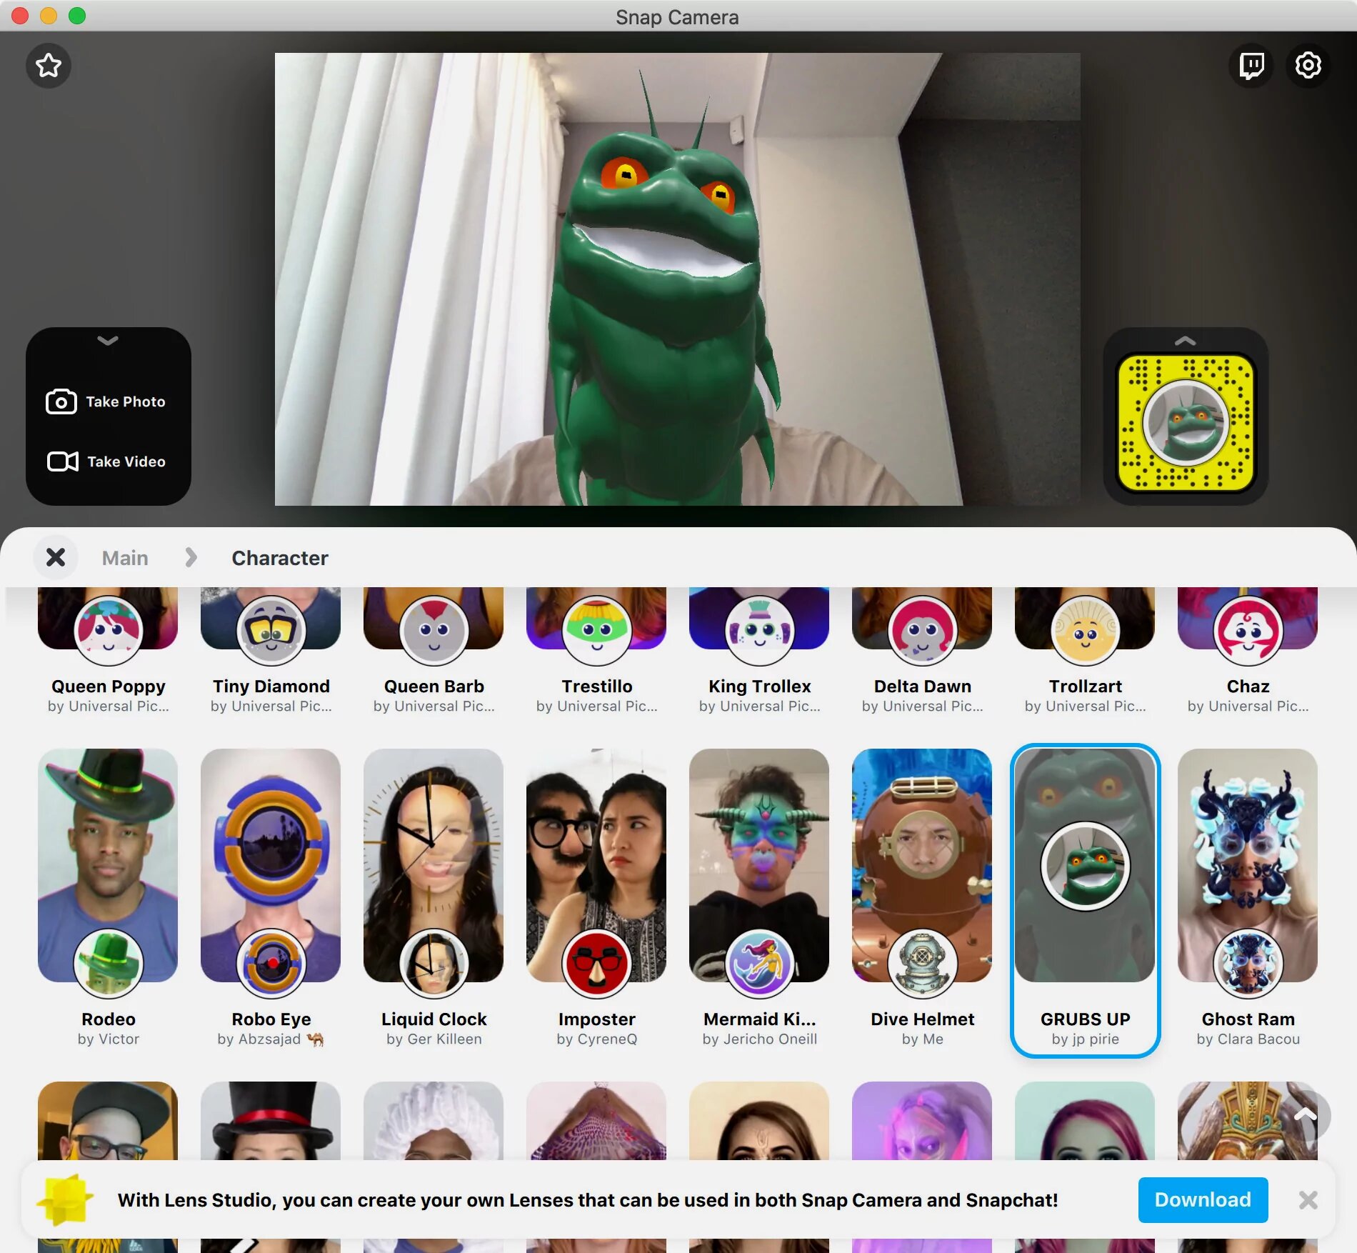Pick the Queen Poppy lens icon
Image resolution: width=1357 pixels, height=1253 pixels.
click(x=109, y=631)
